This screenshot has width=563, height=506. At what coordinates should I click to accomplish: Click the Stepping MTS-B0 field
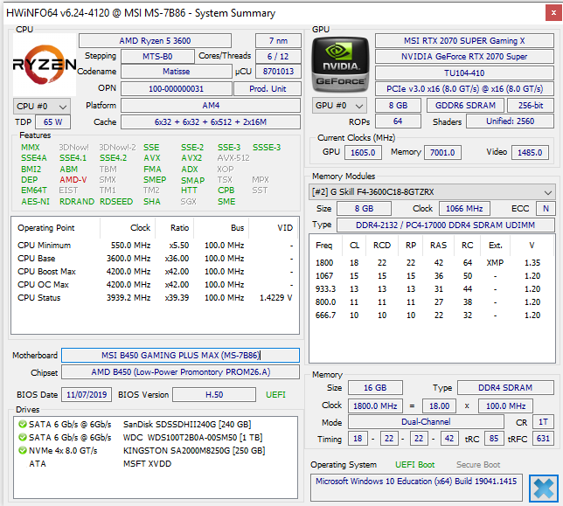(x=157, y=56)
